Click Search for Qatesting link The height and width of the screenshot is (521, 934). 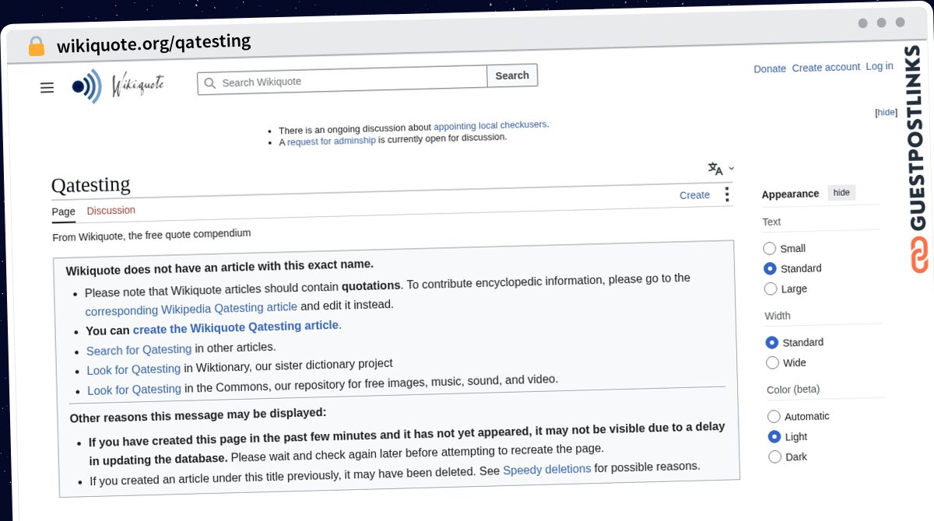coord(139,350)
